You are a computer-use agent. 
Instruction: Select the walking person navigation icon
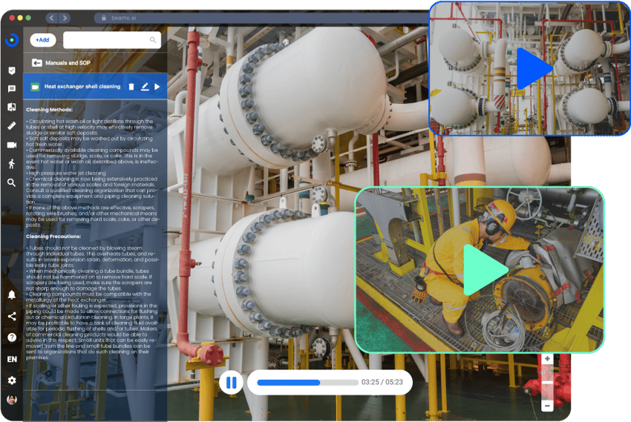click(x=12, y=164)
